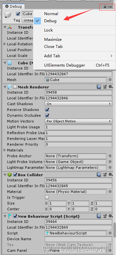The image size is (116, 255).
Task: Open the Cast Shadows dropdown
Action: point(78,104)
